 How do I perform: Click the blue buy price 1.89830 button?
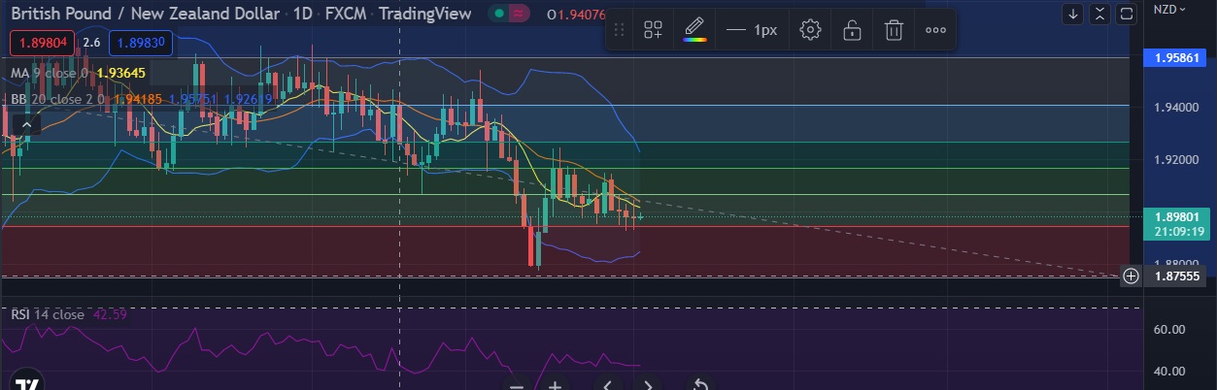(142, 42)
